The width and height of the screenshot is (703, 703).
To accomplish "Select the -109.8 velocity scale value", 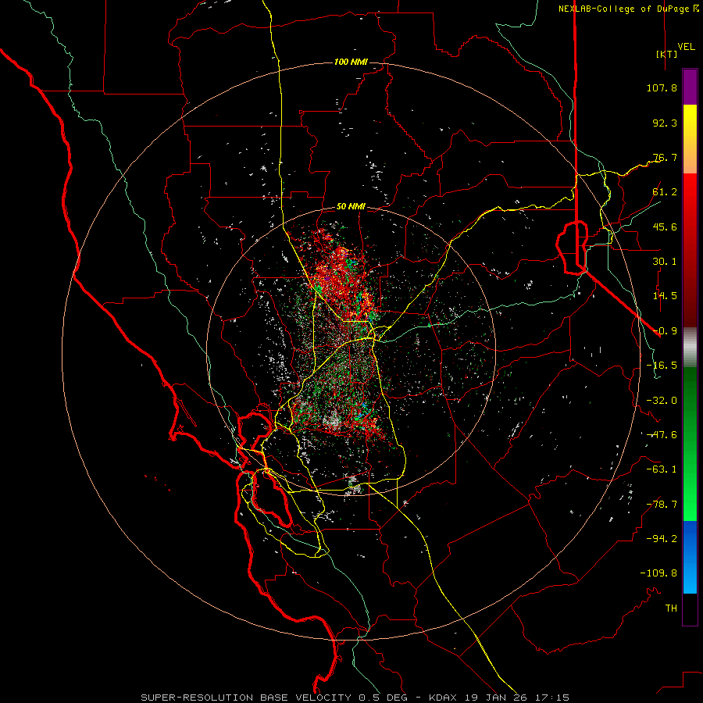I will click(658, 573).
